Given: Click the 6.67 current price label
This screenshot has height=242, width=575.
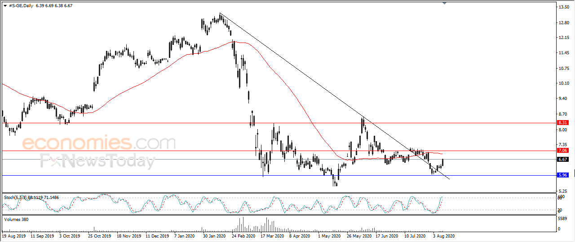Looking at the screenshot, I should click(x=563, y=159).
